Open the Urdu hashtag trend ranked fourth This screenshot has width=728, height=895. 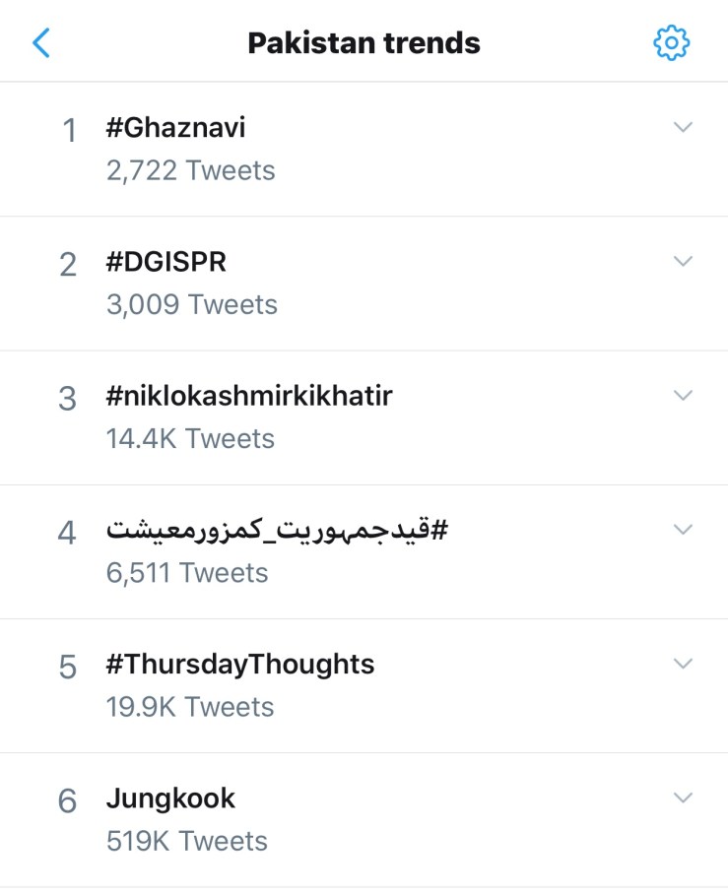[277, 531]
